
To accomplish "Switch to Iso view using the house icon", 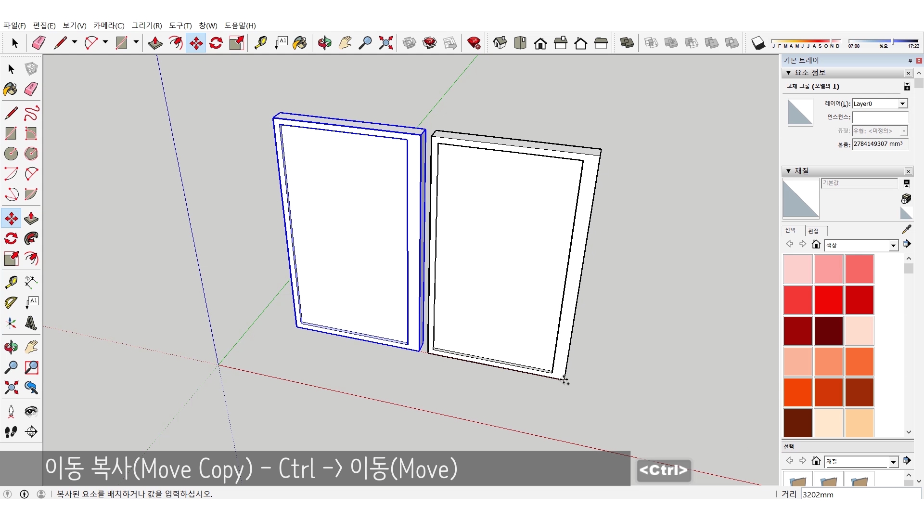I will coord(500,43).
